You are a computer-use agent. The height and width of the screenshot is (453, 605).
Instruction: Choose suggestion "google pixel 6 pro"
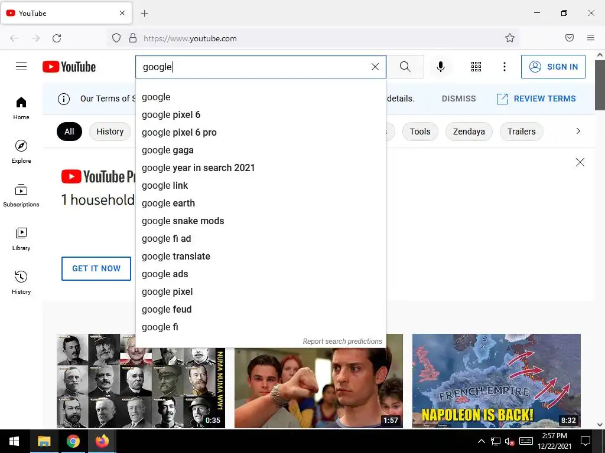click(261, 133)
